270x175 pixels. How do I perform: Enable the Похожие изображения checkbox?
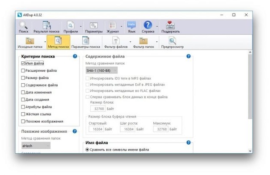[23, 121]
